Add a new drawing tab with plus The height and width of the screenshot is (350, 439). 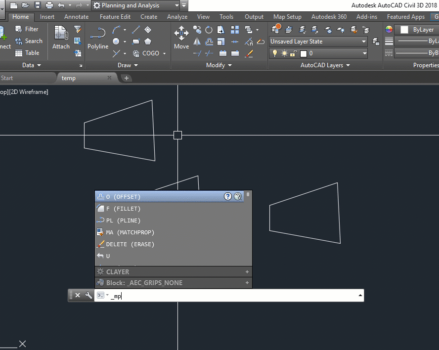coord(126,78)
